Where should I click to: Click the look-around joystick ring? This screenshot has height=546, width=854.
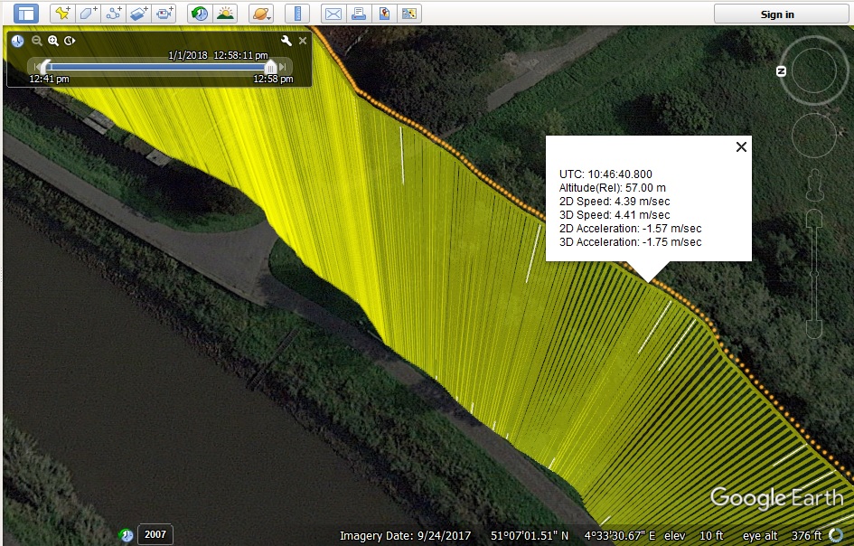click(x=813, y=71)
